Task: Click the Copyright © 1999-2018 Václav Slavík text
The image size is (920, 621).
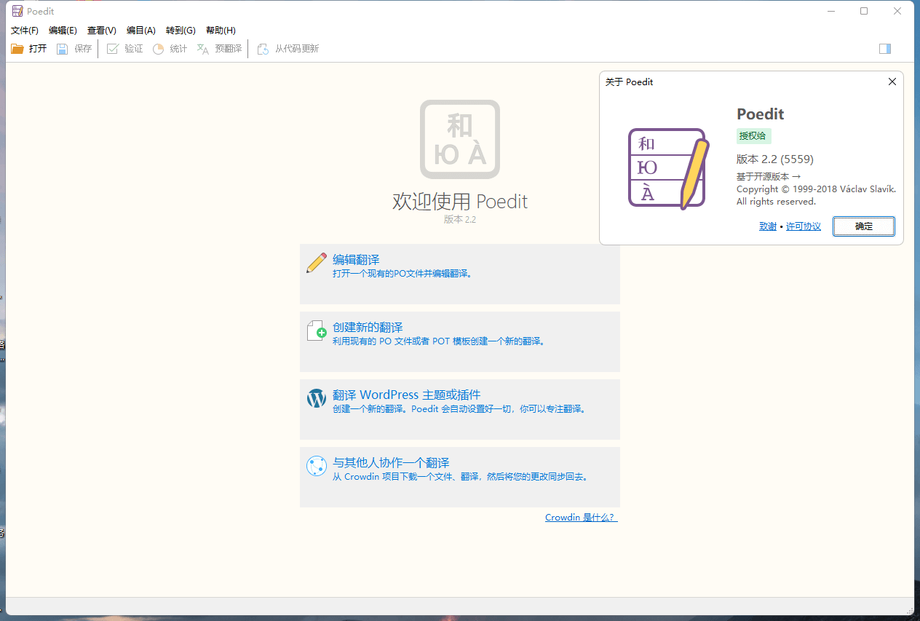Action: (x=816, y=189)
